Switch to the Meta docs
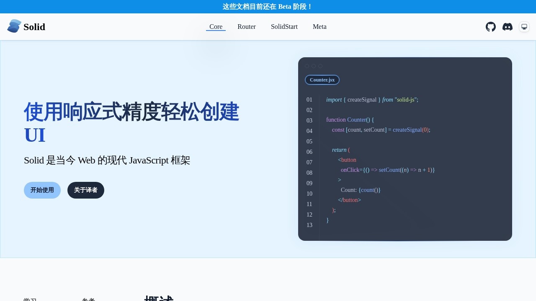536x301 pixels. [320, 27]
